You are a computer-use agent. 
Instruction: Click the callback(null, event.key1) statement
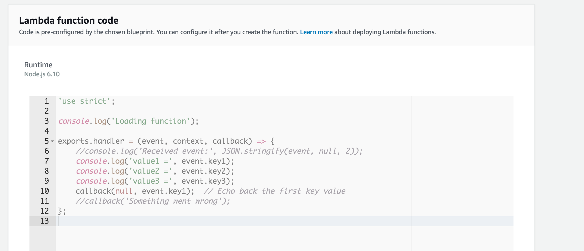(x=134, y=191)
